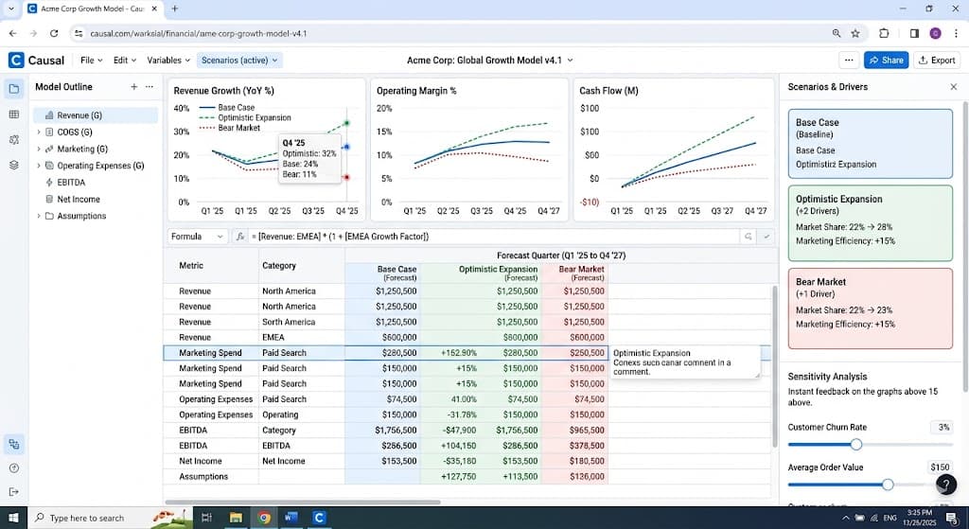Click the sign-out icon in sidebar

[14, 492]
